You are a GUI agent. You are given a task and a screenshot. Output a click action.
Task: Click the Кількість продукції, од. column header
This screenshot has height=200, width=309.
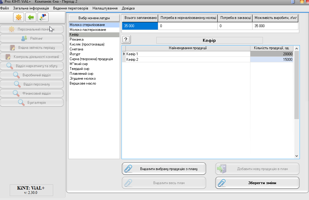coord(271,48)
